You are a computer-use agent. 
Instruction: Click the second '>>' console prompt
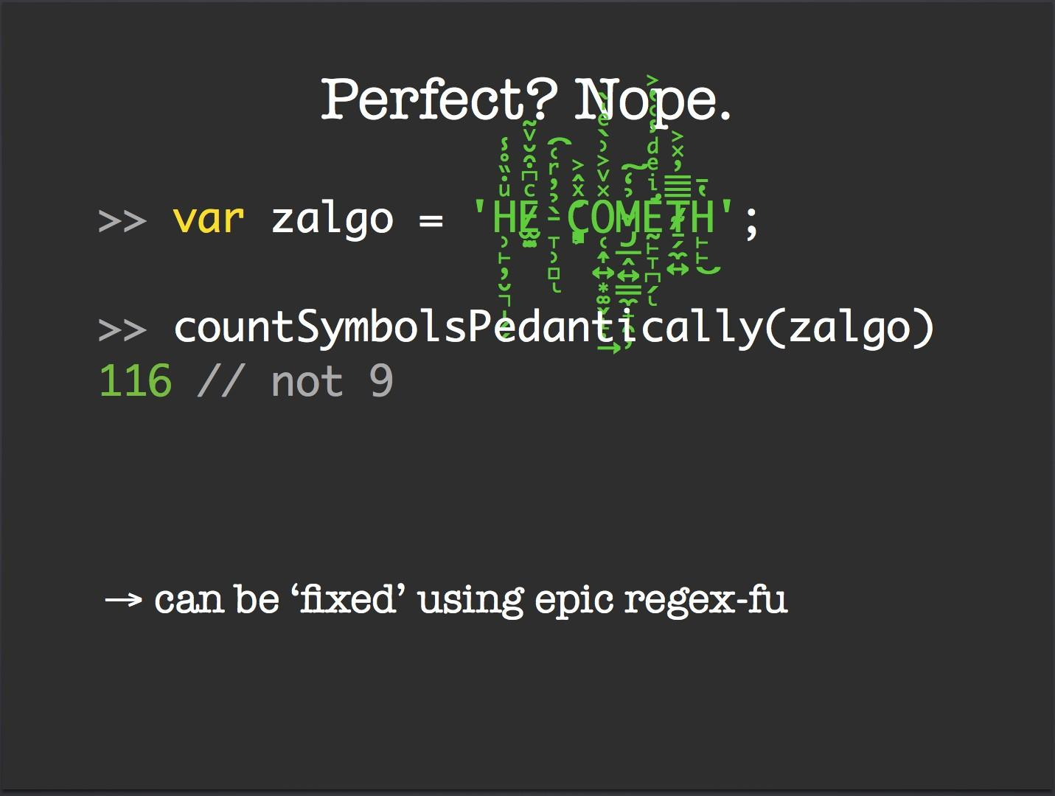tap(122, 329)
